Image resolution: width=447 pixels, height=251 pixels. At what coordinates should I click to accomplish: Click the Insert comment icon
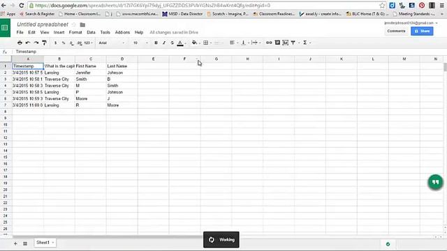click(277, 43)
